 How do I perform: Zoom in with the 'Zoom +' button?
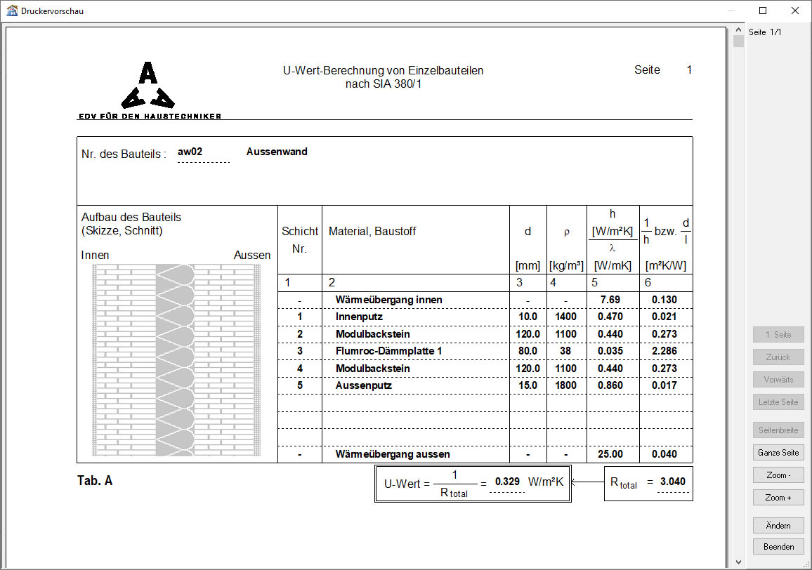coord(778,498)
